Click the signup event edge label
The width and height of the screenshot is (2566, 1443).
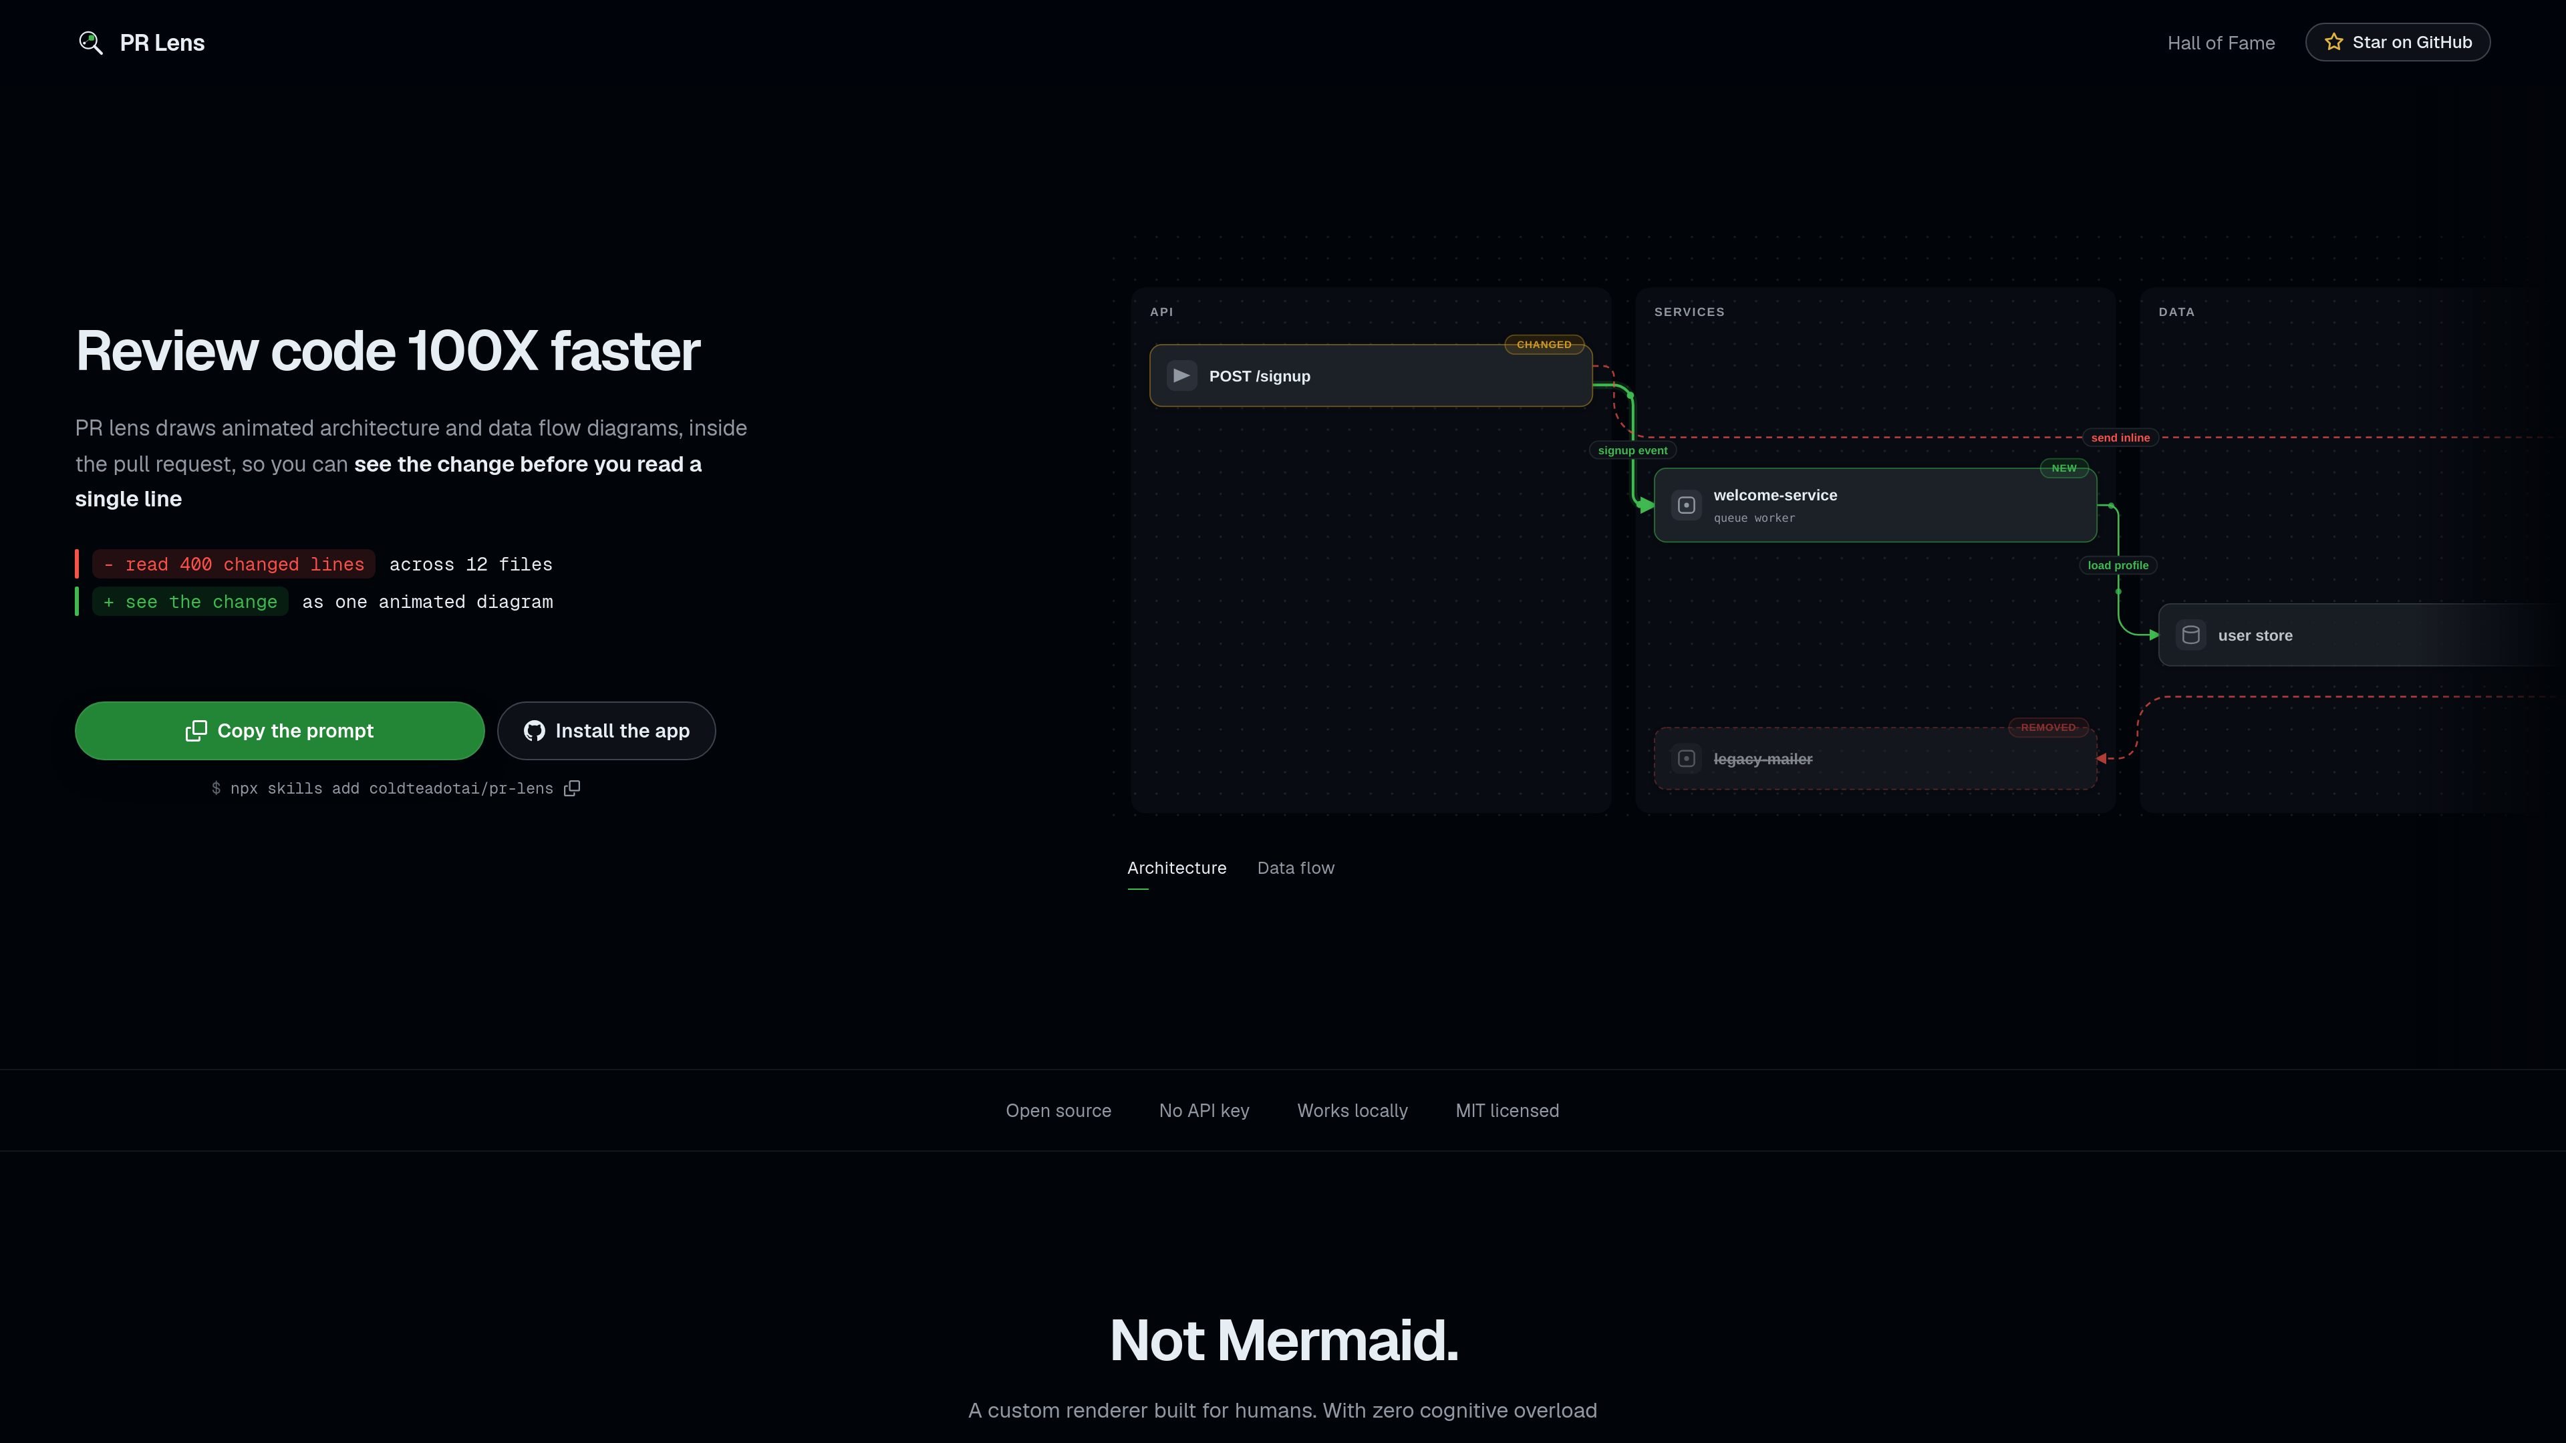point(1632,450)
